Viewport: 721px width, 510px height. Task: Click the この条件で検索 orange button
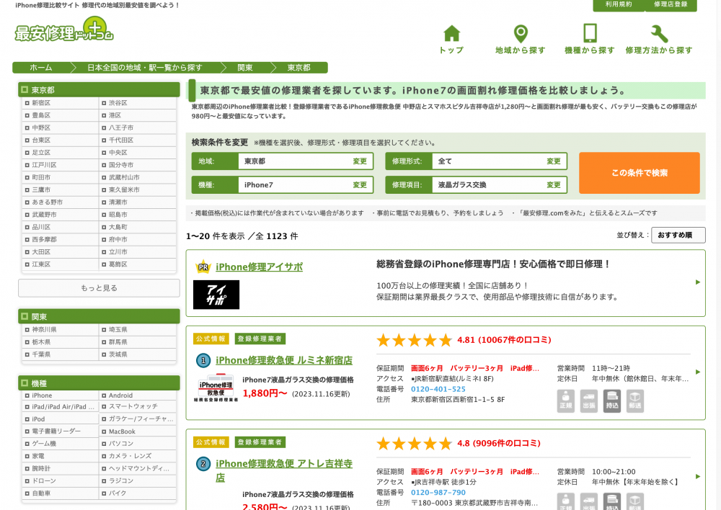[639, 173]
